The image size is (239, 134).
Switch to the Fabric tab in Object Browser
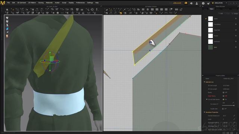[211, 9]
